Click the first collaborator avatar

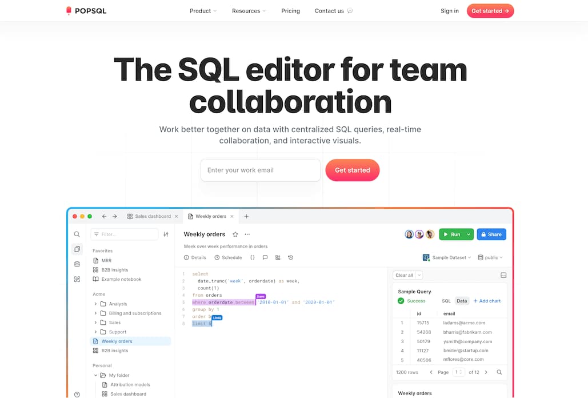pyautogui.click(x=409, y=234)
